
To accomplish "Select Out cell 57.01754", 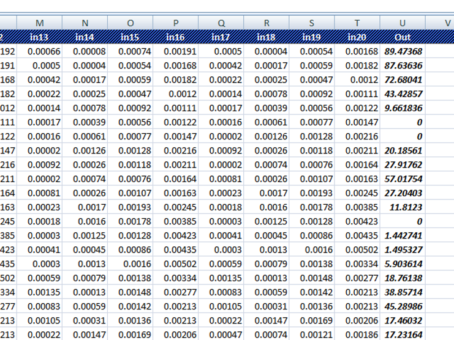I will pos(403,179).
